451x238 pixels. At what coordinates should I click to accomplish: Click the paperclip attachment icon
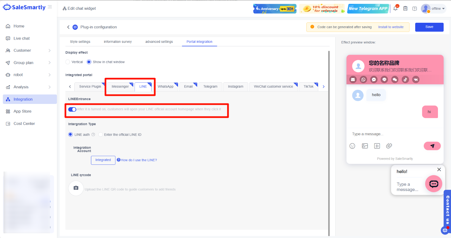pyautogui.click(x=389, y=146)
